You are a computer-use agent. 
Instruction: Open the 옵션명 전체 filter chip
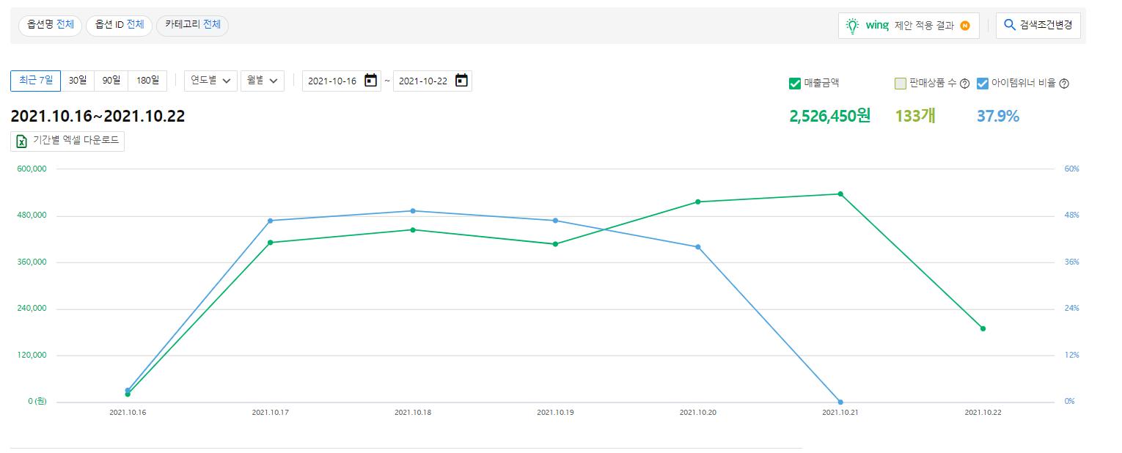(51, 25)
